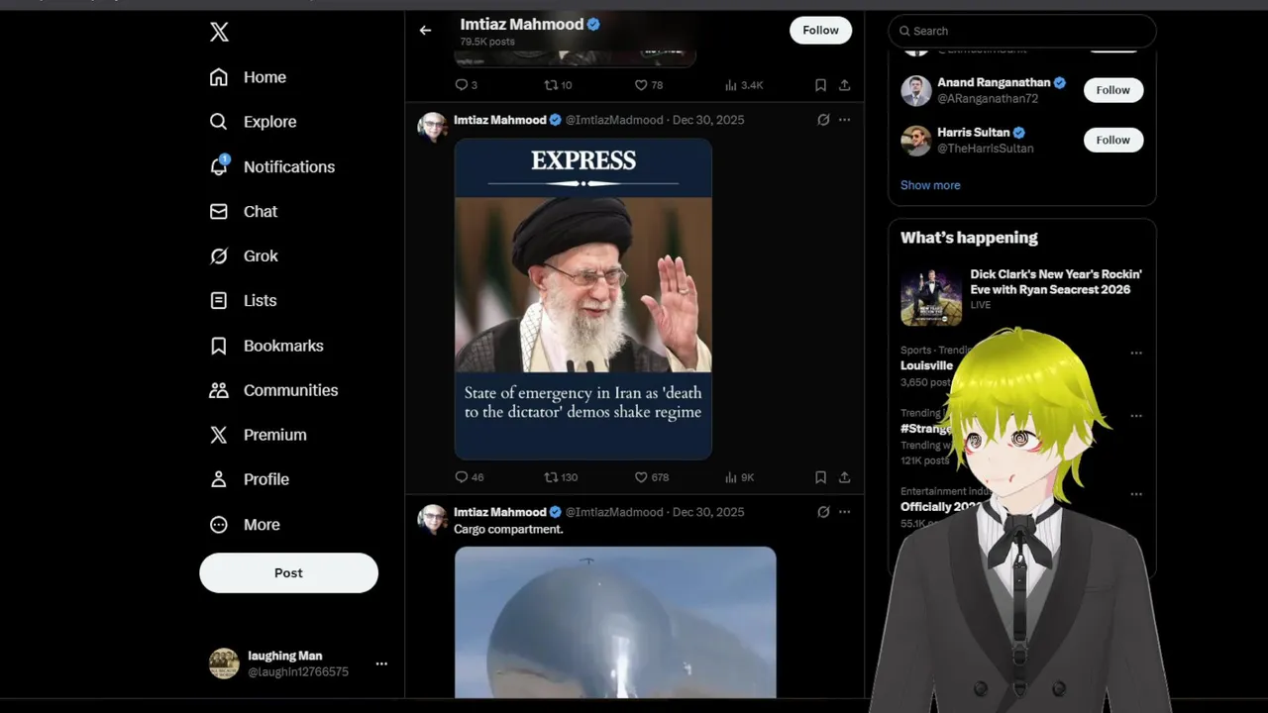Open Dec 30, 2025 date on Cargo post

point(708,512)
